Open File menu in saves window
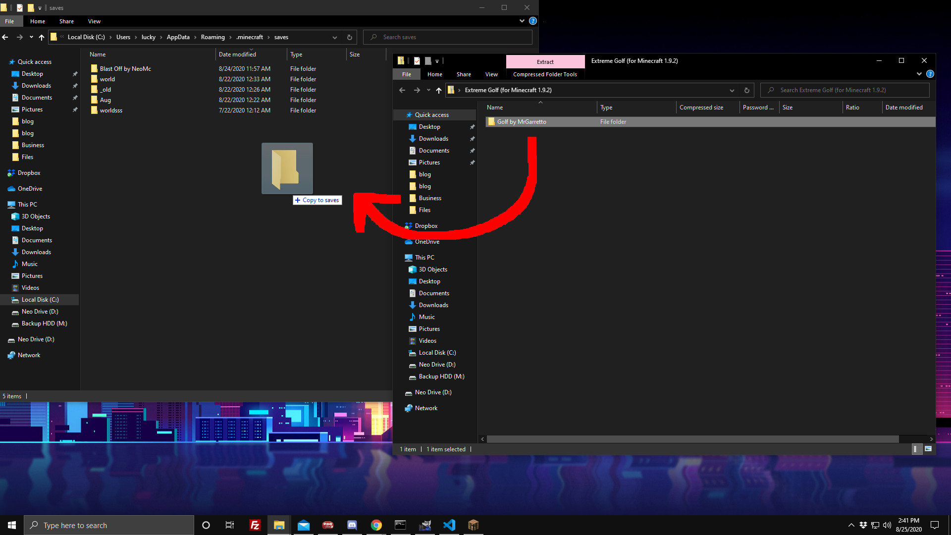951x535 pixels. (x=9, y=21)
